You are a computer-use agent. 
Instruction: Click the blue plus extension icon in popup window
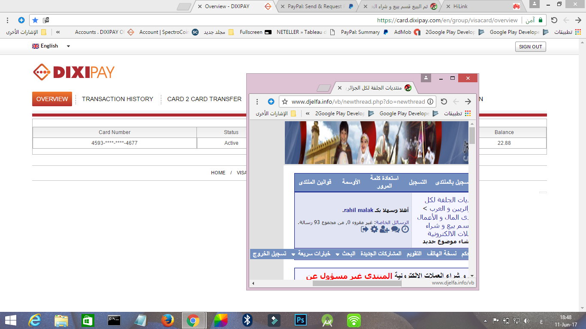pyautogui.click(x=271, y=102)
